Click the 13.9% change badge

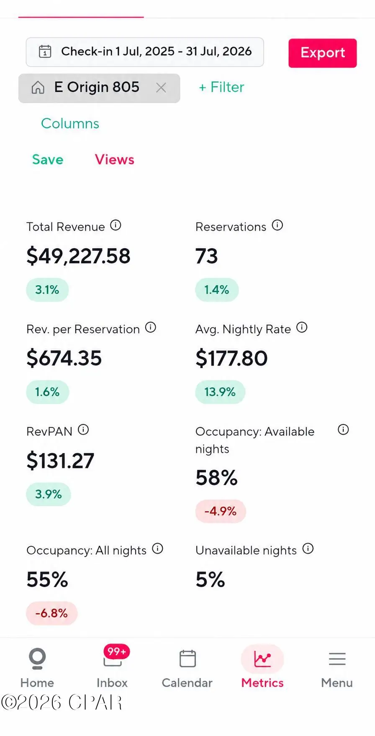[220, 392]
